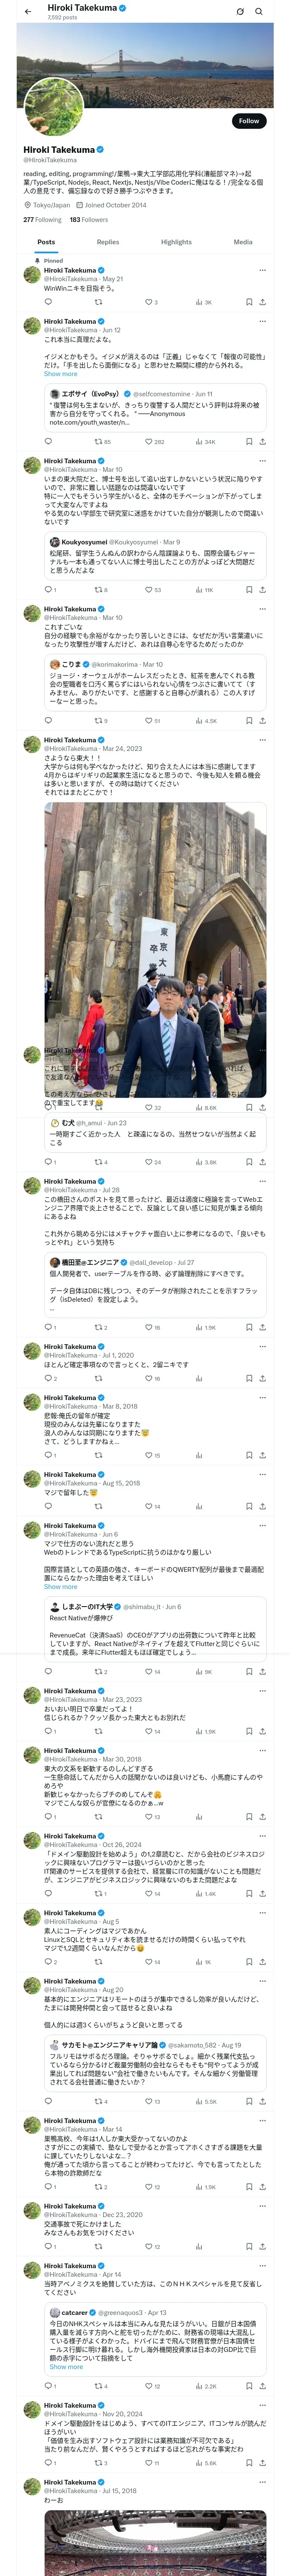Like the pinned May 21 post

(150, 301)
